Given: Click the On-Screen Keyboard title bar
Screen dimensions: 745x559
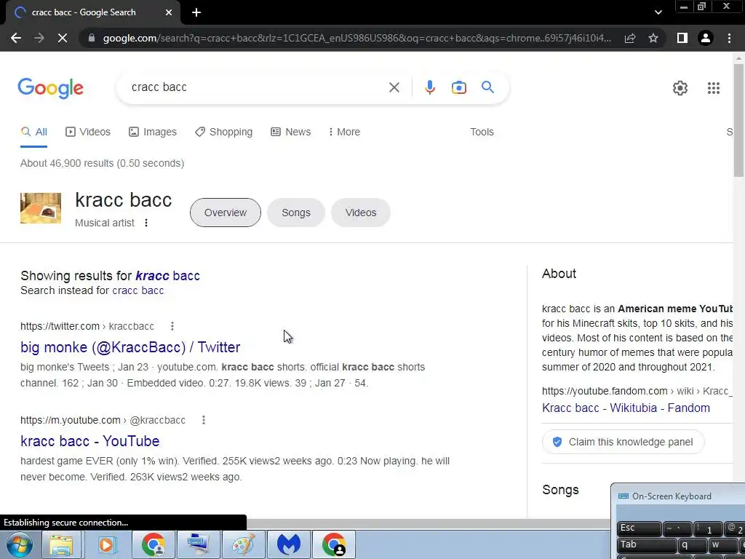Looking at the screenshot, I should 677,496.
